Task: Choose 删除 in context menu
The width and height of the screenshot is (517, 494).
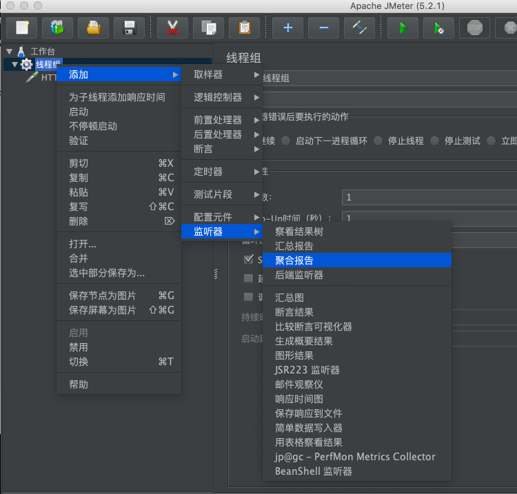Action: point(119,221)
